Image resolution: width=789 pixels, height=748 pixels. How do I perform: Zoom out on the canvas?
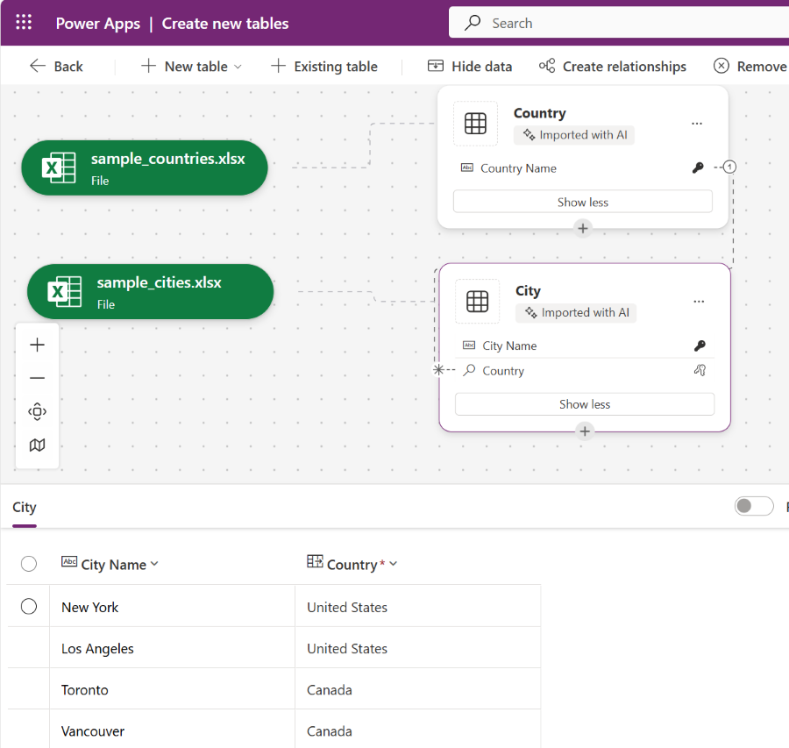coord(37,378)
